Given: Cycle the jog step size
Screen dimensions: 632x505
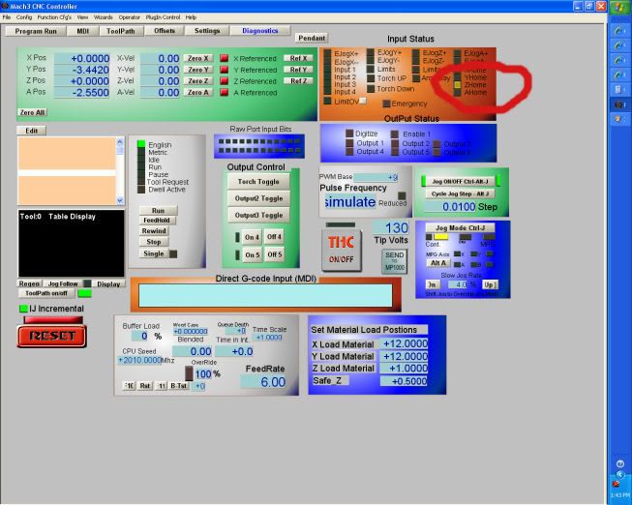Looking at the screenshot, I should coord(459,193).
